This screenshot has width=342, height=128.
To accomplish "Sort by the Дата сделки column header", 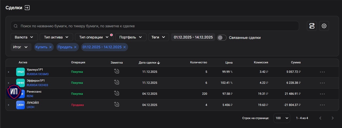I will [x=149, y=63].
